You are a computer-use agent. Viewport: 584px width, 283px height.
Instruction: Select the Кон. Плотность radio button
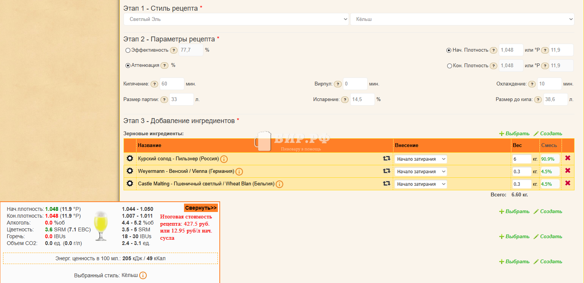coord(449,66)
